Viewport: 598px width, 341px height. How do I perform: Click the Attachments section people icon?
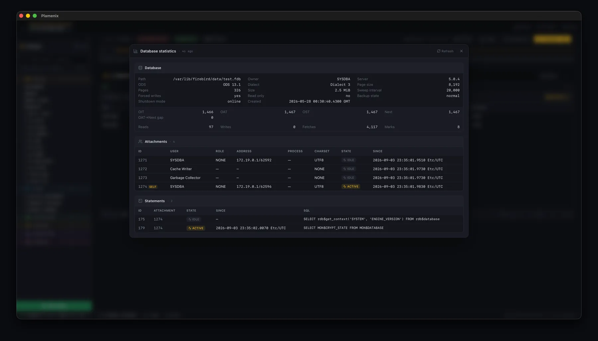[140, 142]
